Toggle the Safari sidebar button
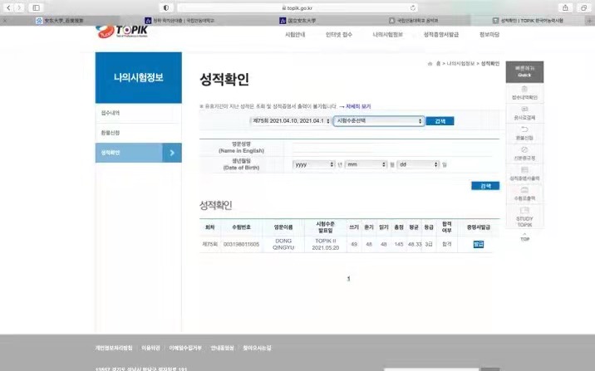The width and height of the screenshot is (595, 371). click(36, 7)
